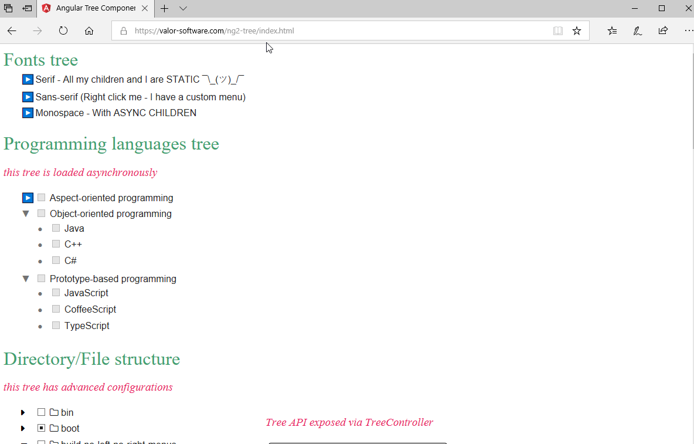
Task: Tick the JavaScript checkbox
Action: 56,292
